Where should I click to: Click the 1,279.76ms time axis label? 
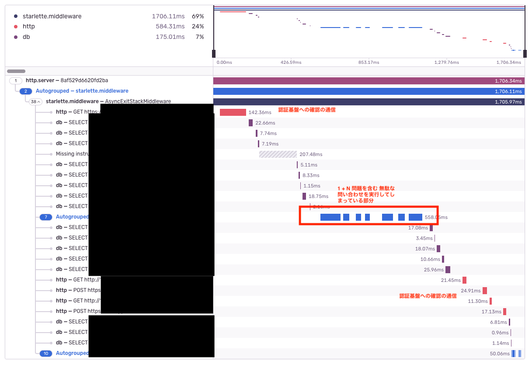[447, 62]
